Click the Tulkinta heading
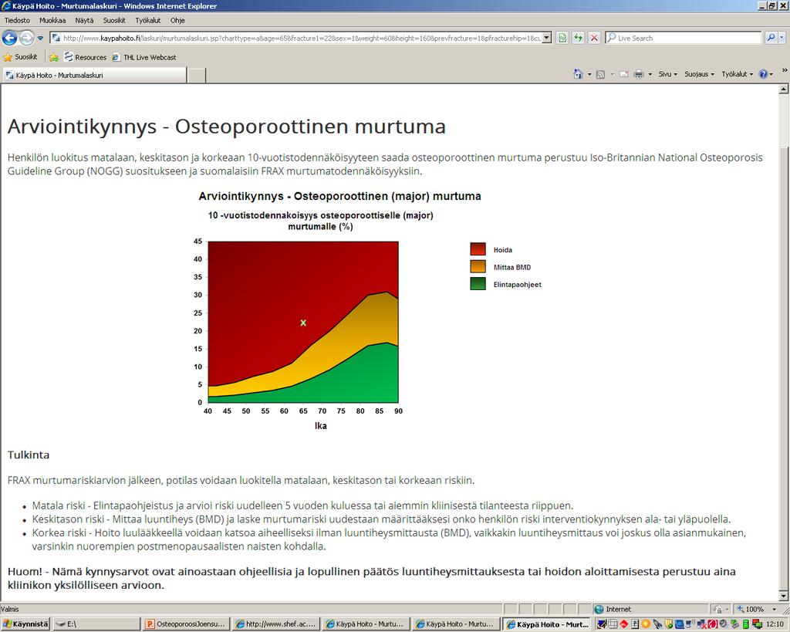 29,455
